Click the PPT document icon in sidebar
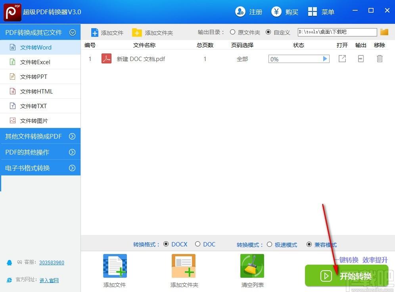Viewport: 395px width, 292px height. 13,76
